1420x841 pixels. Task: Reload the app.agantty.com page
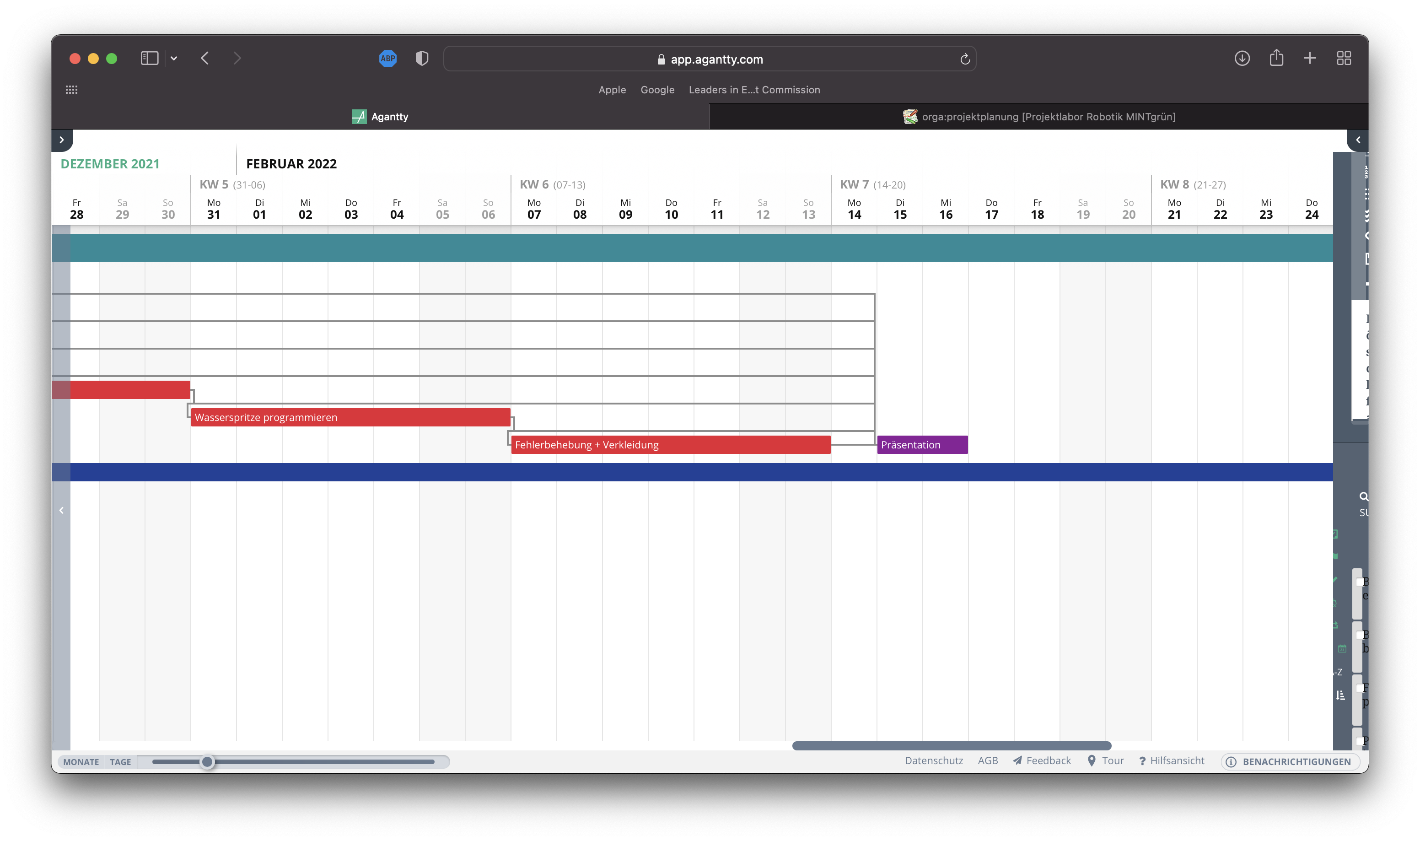point(965,59)
